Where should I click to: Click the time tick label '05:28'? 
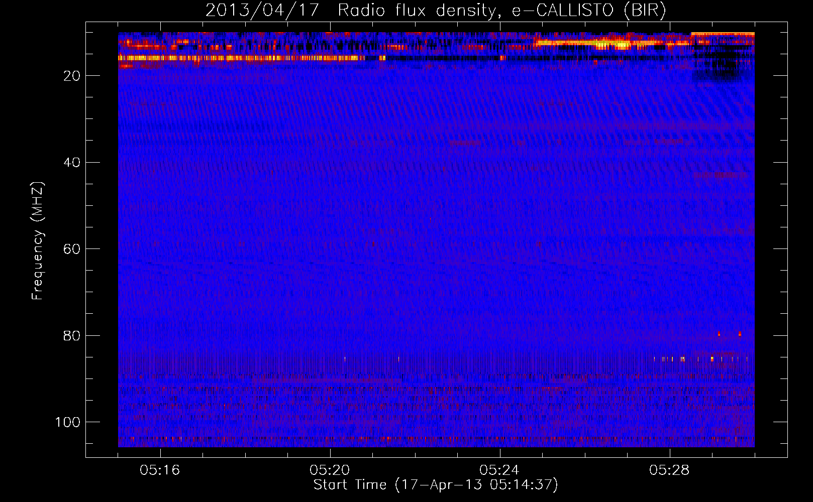click(669, 470)
